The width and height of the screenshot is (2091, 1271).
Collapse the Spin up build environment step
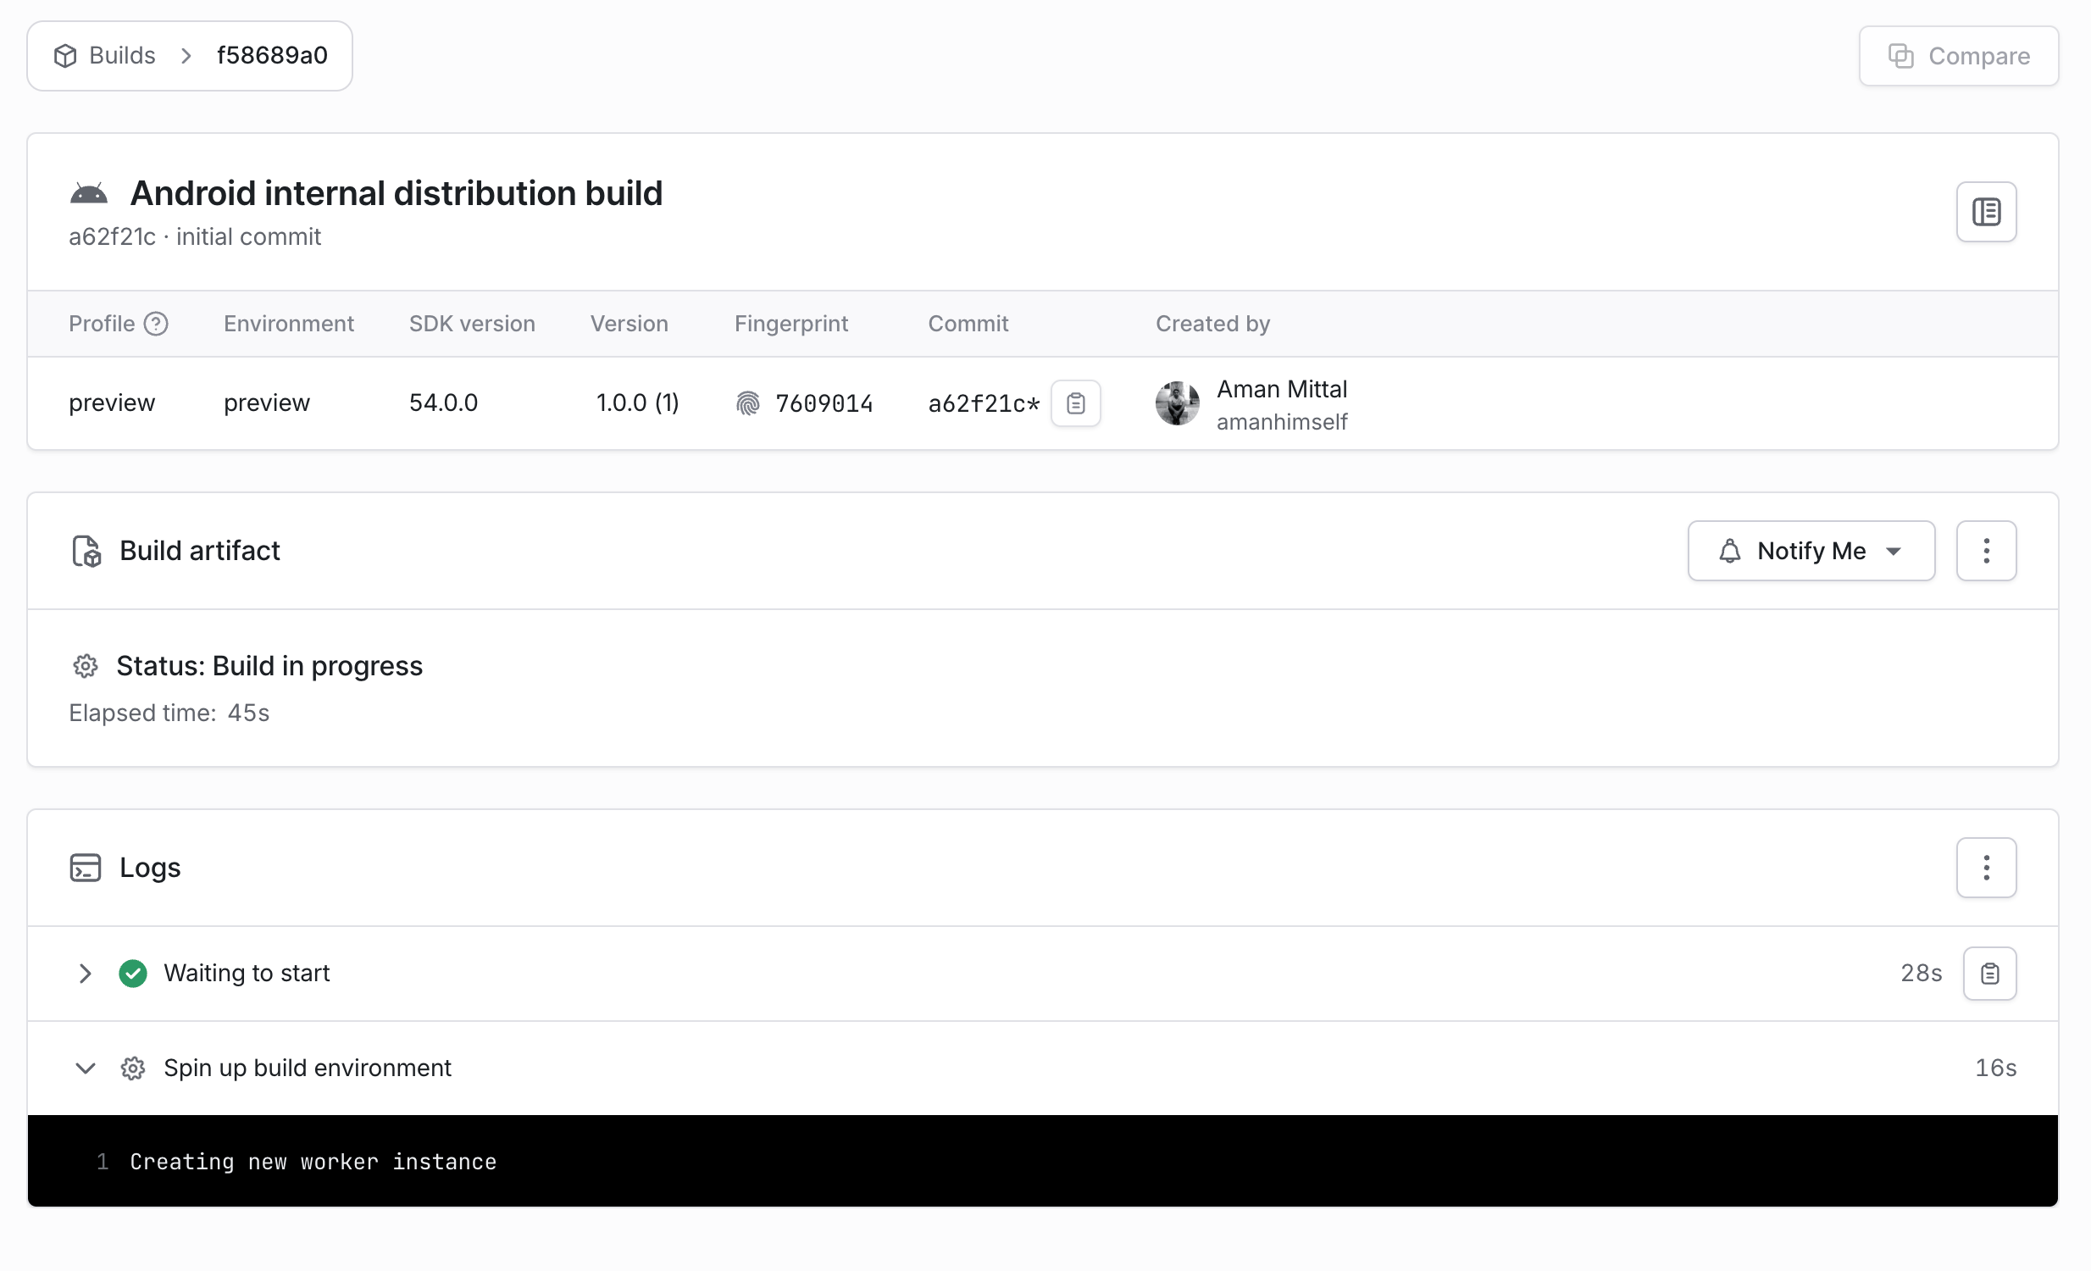(85, 1068)
